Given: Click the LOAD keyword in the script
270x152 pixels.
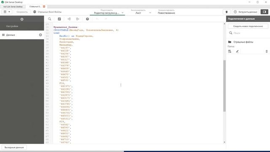Looking at the screenshot, I should coord(57,33).
